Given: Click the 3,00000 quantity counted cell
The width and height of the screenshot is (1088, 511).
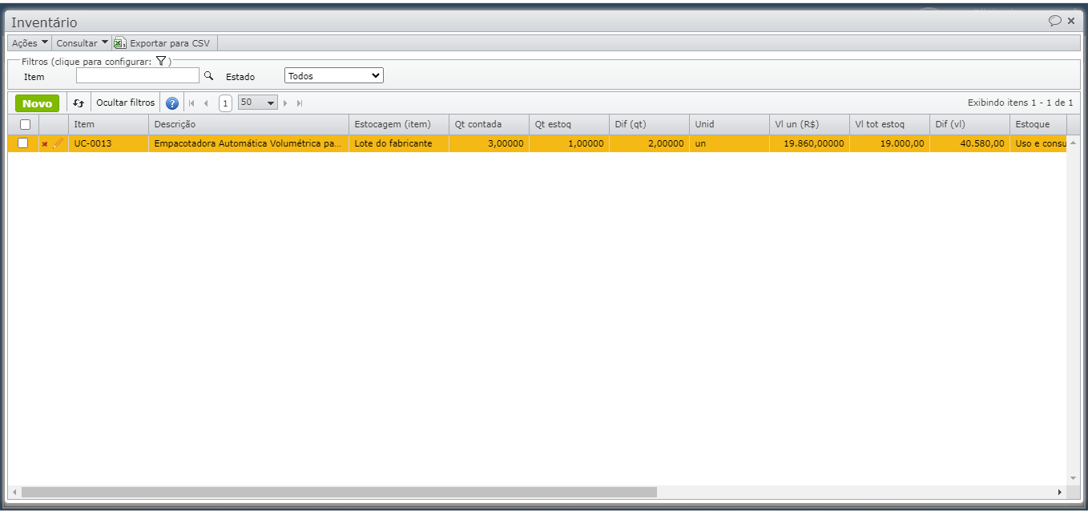Looking at the screenshot, I should click(489, 143).
